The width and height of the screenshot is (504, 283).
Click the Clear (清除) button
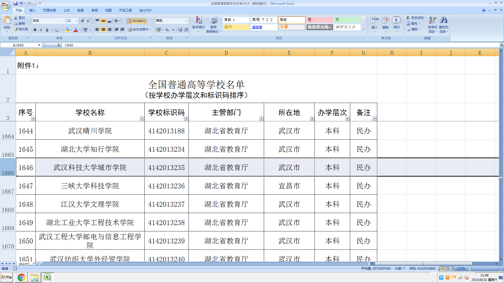(413, 29)
